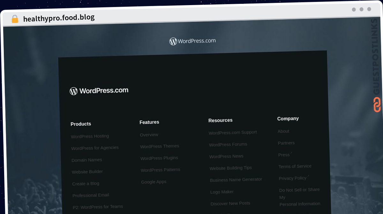
Task: Click the external link arrow next to Press
Action: click(291, 153)
